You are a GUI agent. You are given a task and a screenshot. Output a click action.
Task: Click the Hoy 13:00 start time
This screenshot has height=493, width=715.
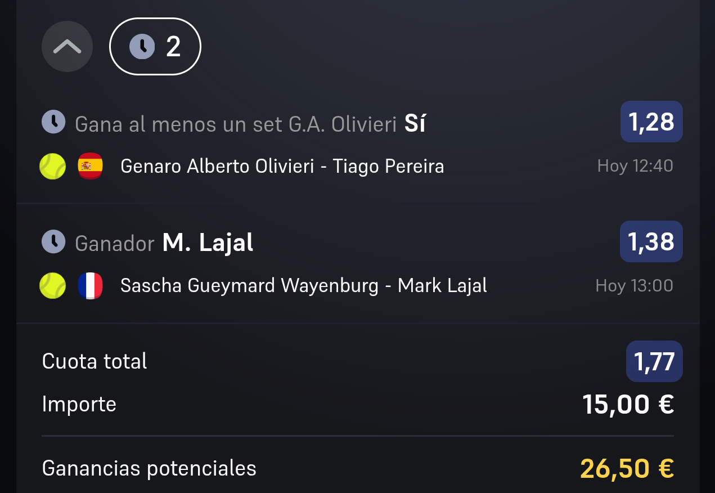pyautogui.click(x=635, y=285)
